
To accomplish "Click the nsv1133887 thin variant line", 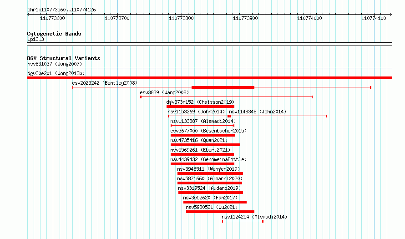I will [x=202, y=126].
